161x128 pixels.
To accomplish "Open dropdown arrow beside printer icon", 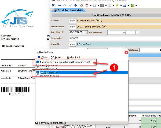I will 129,6.
